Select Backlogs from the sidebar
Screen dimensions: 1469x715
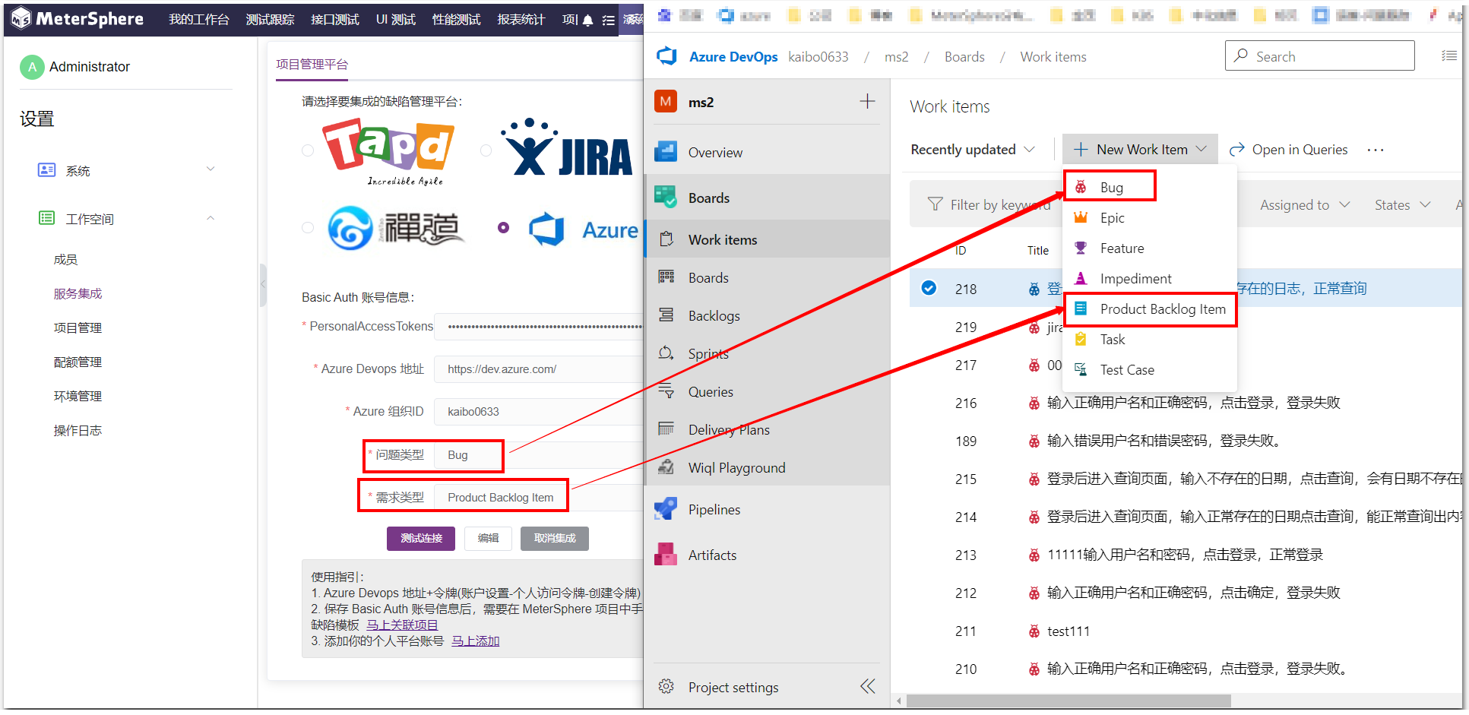[x=713, y=315]
